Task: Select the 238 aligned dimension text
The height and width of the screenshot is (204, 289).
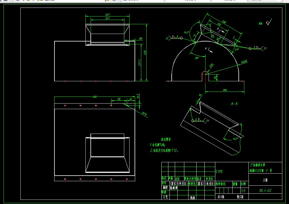Action: 224,22
